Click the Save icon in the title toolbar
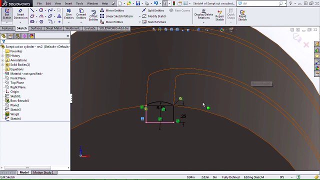The image size is (320, 180). click(x=138, y=3)
